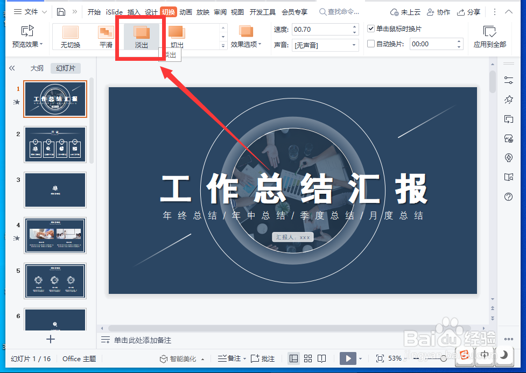526x373 pixels.
Task: Click the 智能美化 button
Action: pos(182,358)
